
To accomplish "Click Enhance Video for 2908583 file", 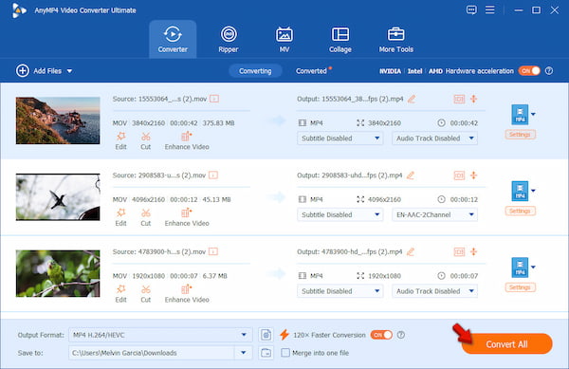I will (187, 217).
